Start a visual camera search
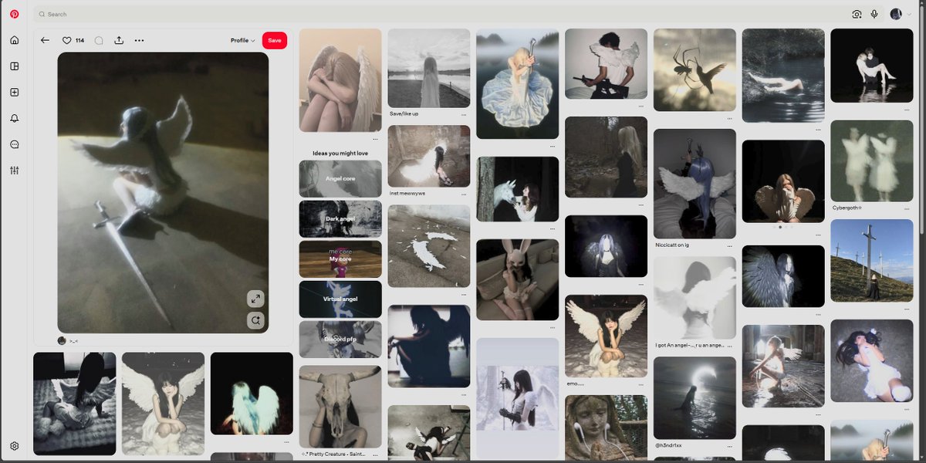This screenshot has height=463, width=926. click(857, 14)
